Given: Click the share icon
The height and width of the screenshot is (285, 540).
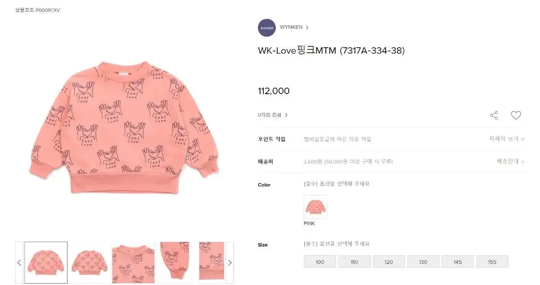Looking at the screenshot, I should [x=494, y=115].
